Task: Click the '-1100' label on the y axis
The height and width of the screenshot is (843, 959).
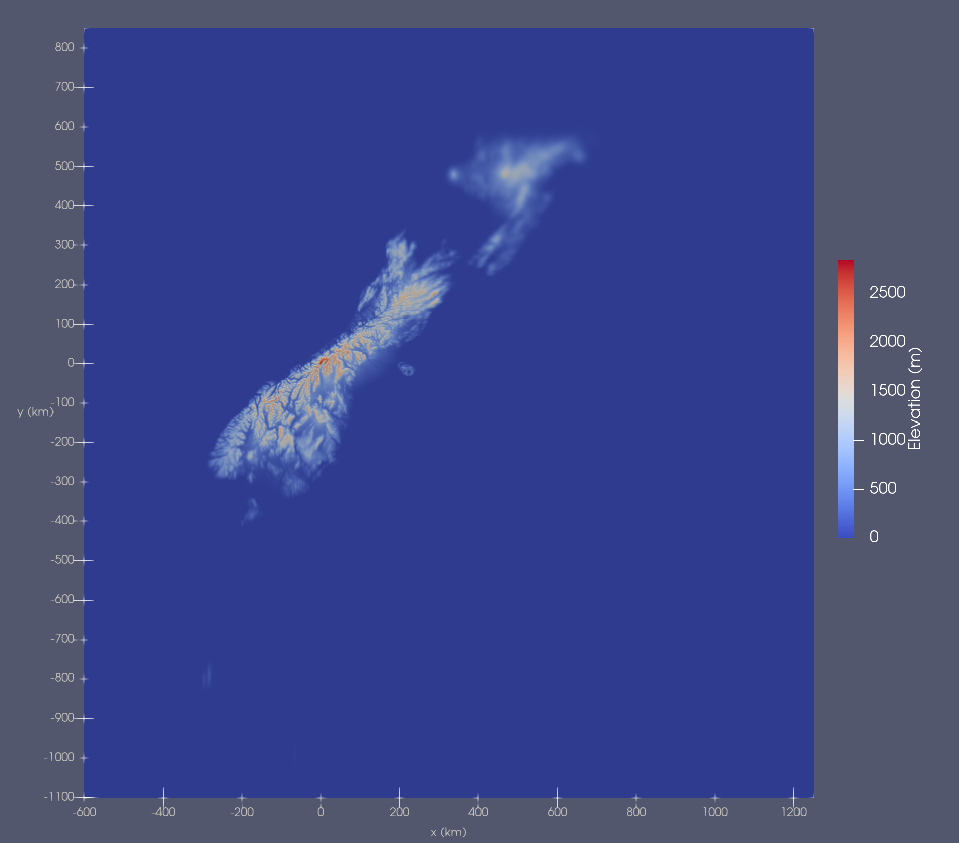Action: (59, 797)
